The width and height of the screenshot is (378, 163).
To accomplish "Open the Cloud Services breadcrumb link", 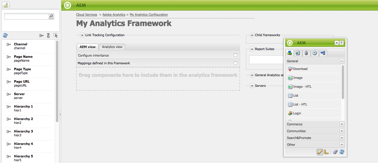I will click(87, 15).
